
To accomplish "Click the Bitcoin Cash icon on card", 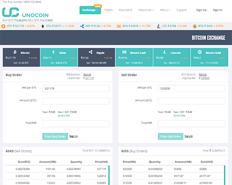I will 124,52.
